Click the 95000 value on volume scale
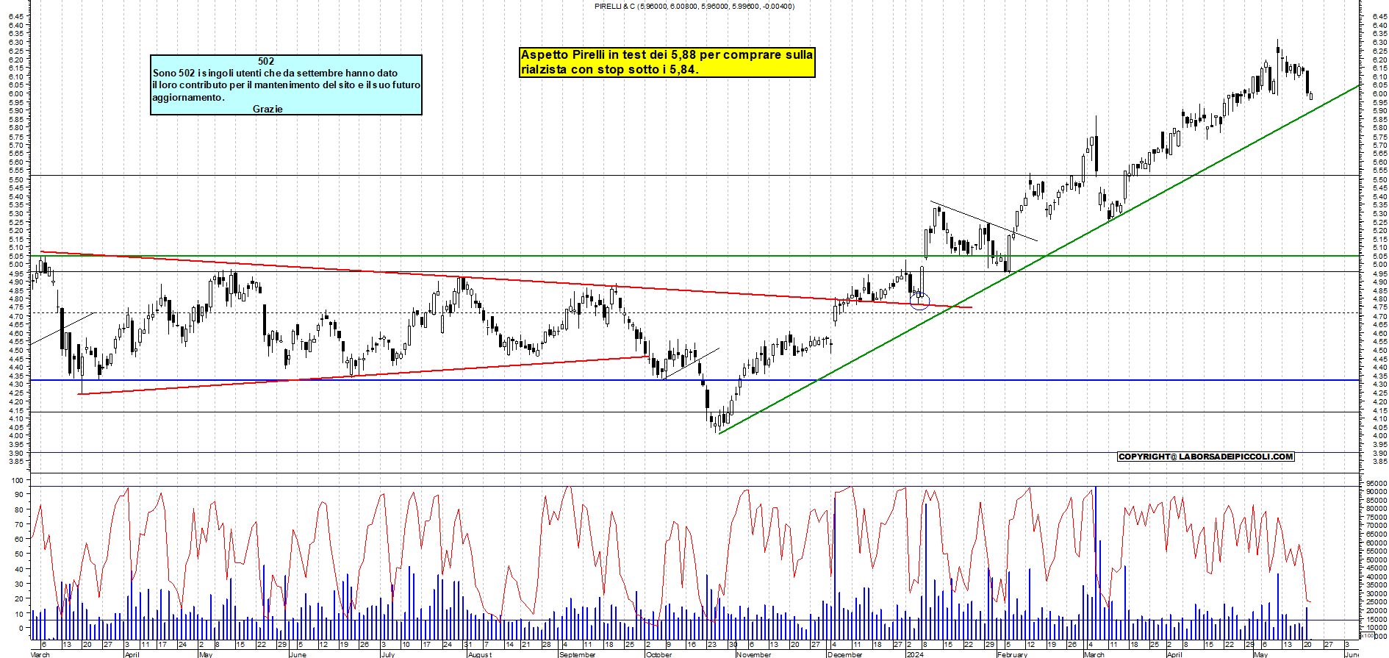Viewport: 1389px width, 658px height. pos(1377,484)
